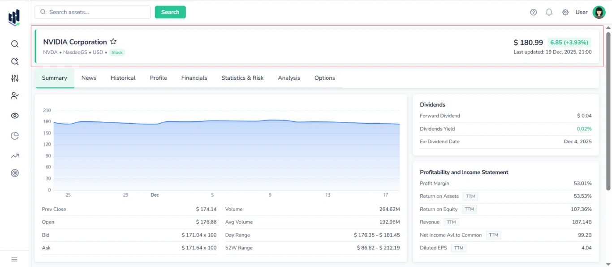Click the green Search button

coord(170,12)
